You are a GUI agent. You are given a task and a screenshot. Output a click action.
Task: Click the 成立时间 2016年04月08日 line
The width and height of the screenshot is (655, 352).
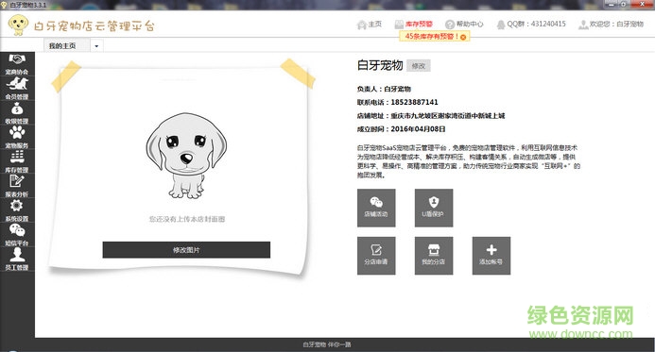pyautogui.click(x=401, y=129)
